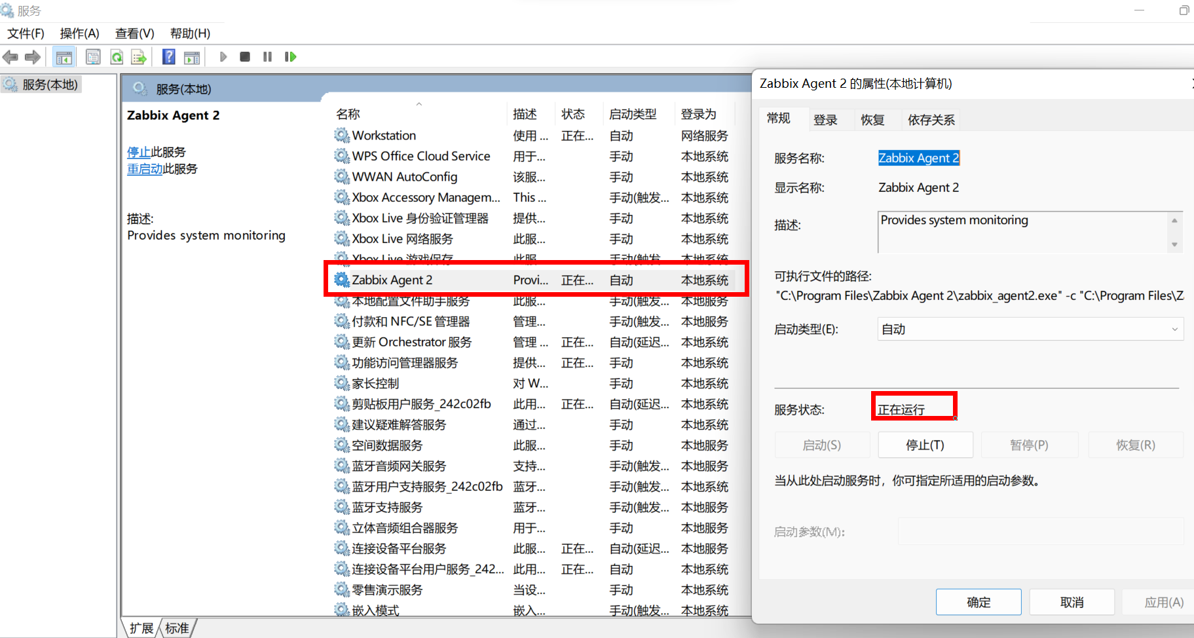Click the Restart service toolbar icon
1194x638 pixels.
click(290, 57)
